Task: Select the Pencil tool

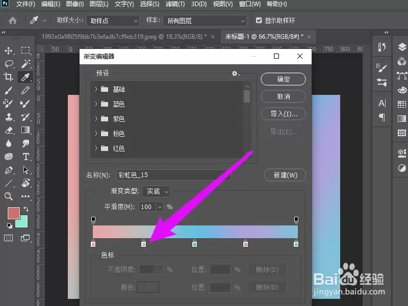Action: pyautogui.click(x=25, y=90)
